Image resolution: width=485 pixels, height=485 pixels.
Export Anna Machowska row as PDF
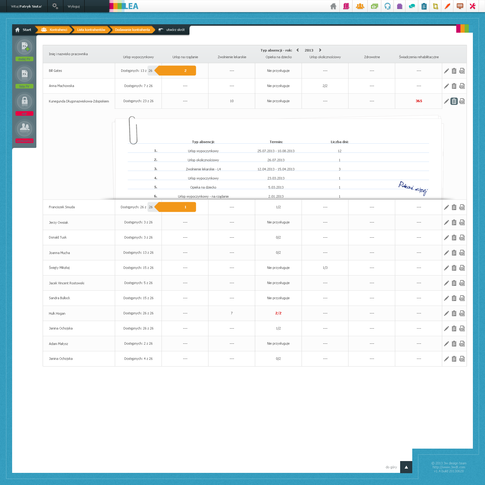point(462,86)
